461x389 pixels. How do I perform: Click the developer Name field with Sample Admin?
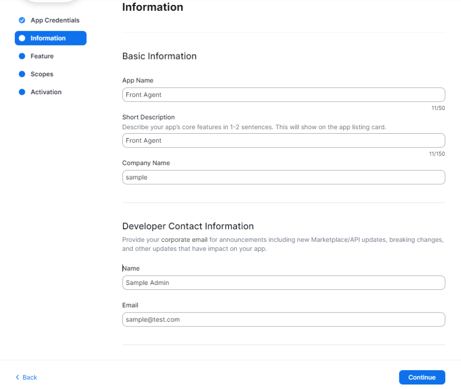pos(284,283)
